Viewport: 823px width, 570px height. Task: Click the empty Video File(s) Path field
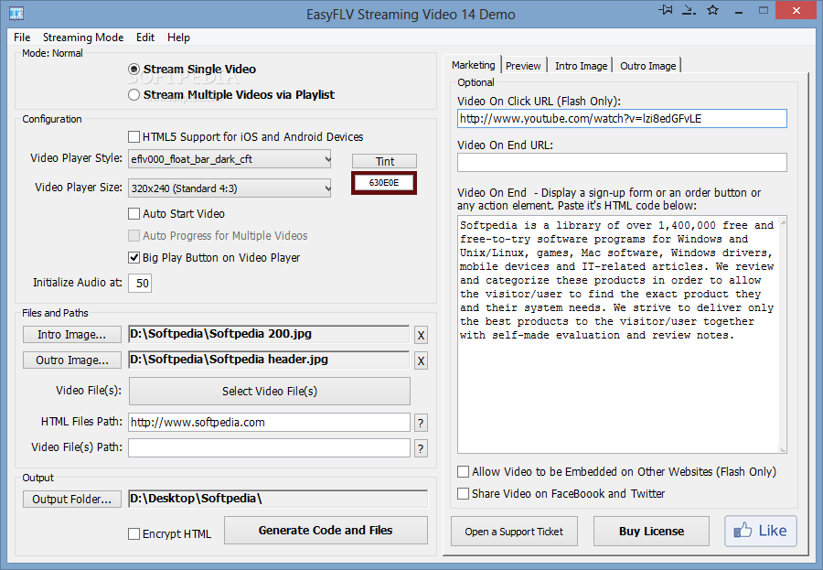[x=269, y=448]
